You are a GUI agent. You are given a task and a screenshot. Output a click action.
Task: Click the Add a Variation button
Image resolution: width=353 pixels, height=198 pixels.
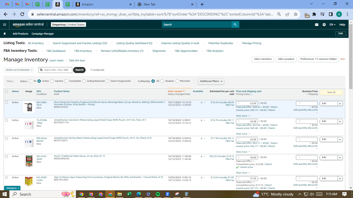tap(263, 59)
